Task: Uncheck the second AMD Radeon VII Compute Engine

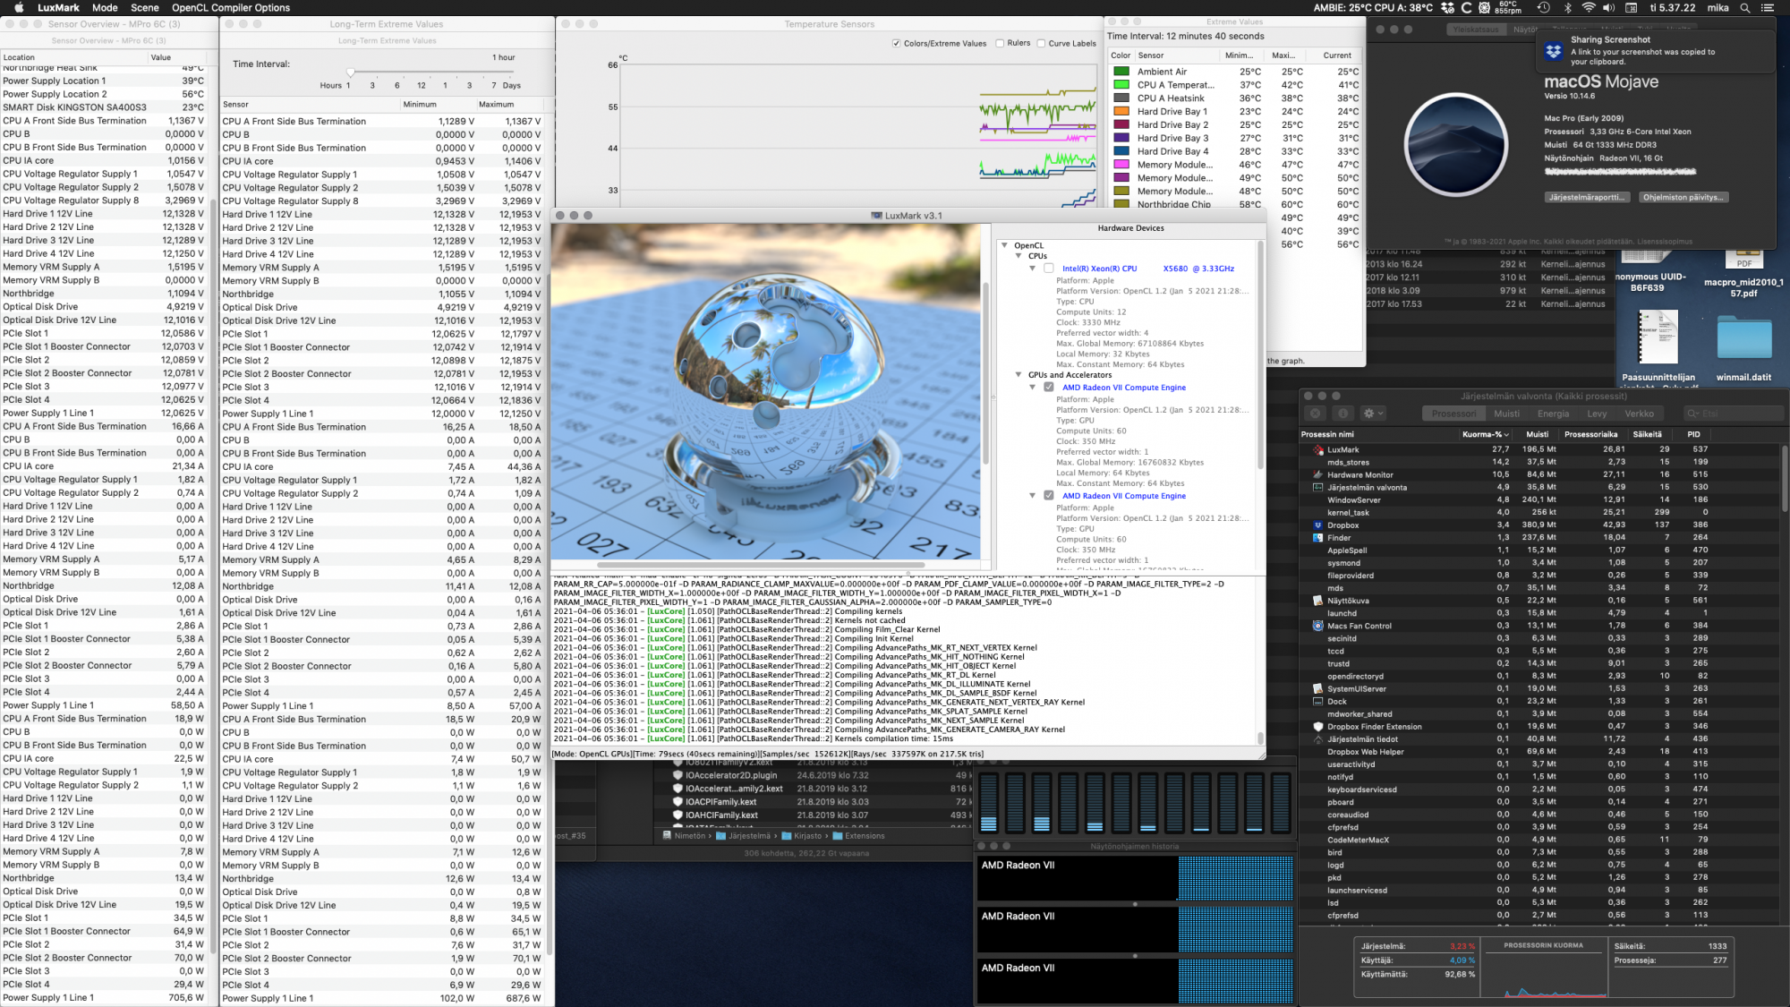Action: tap(1048, 496)
